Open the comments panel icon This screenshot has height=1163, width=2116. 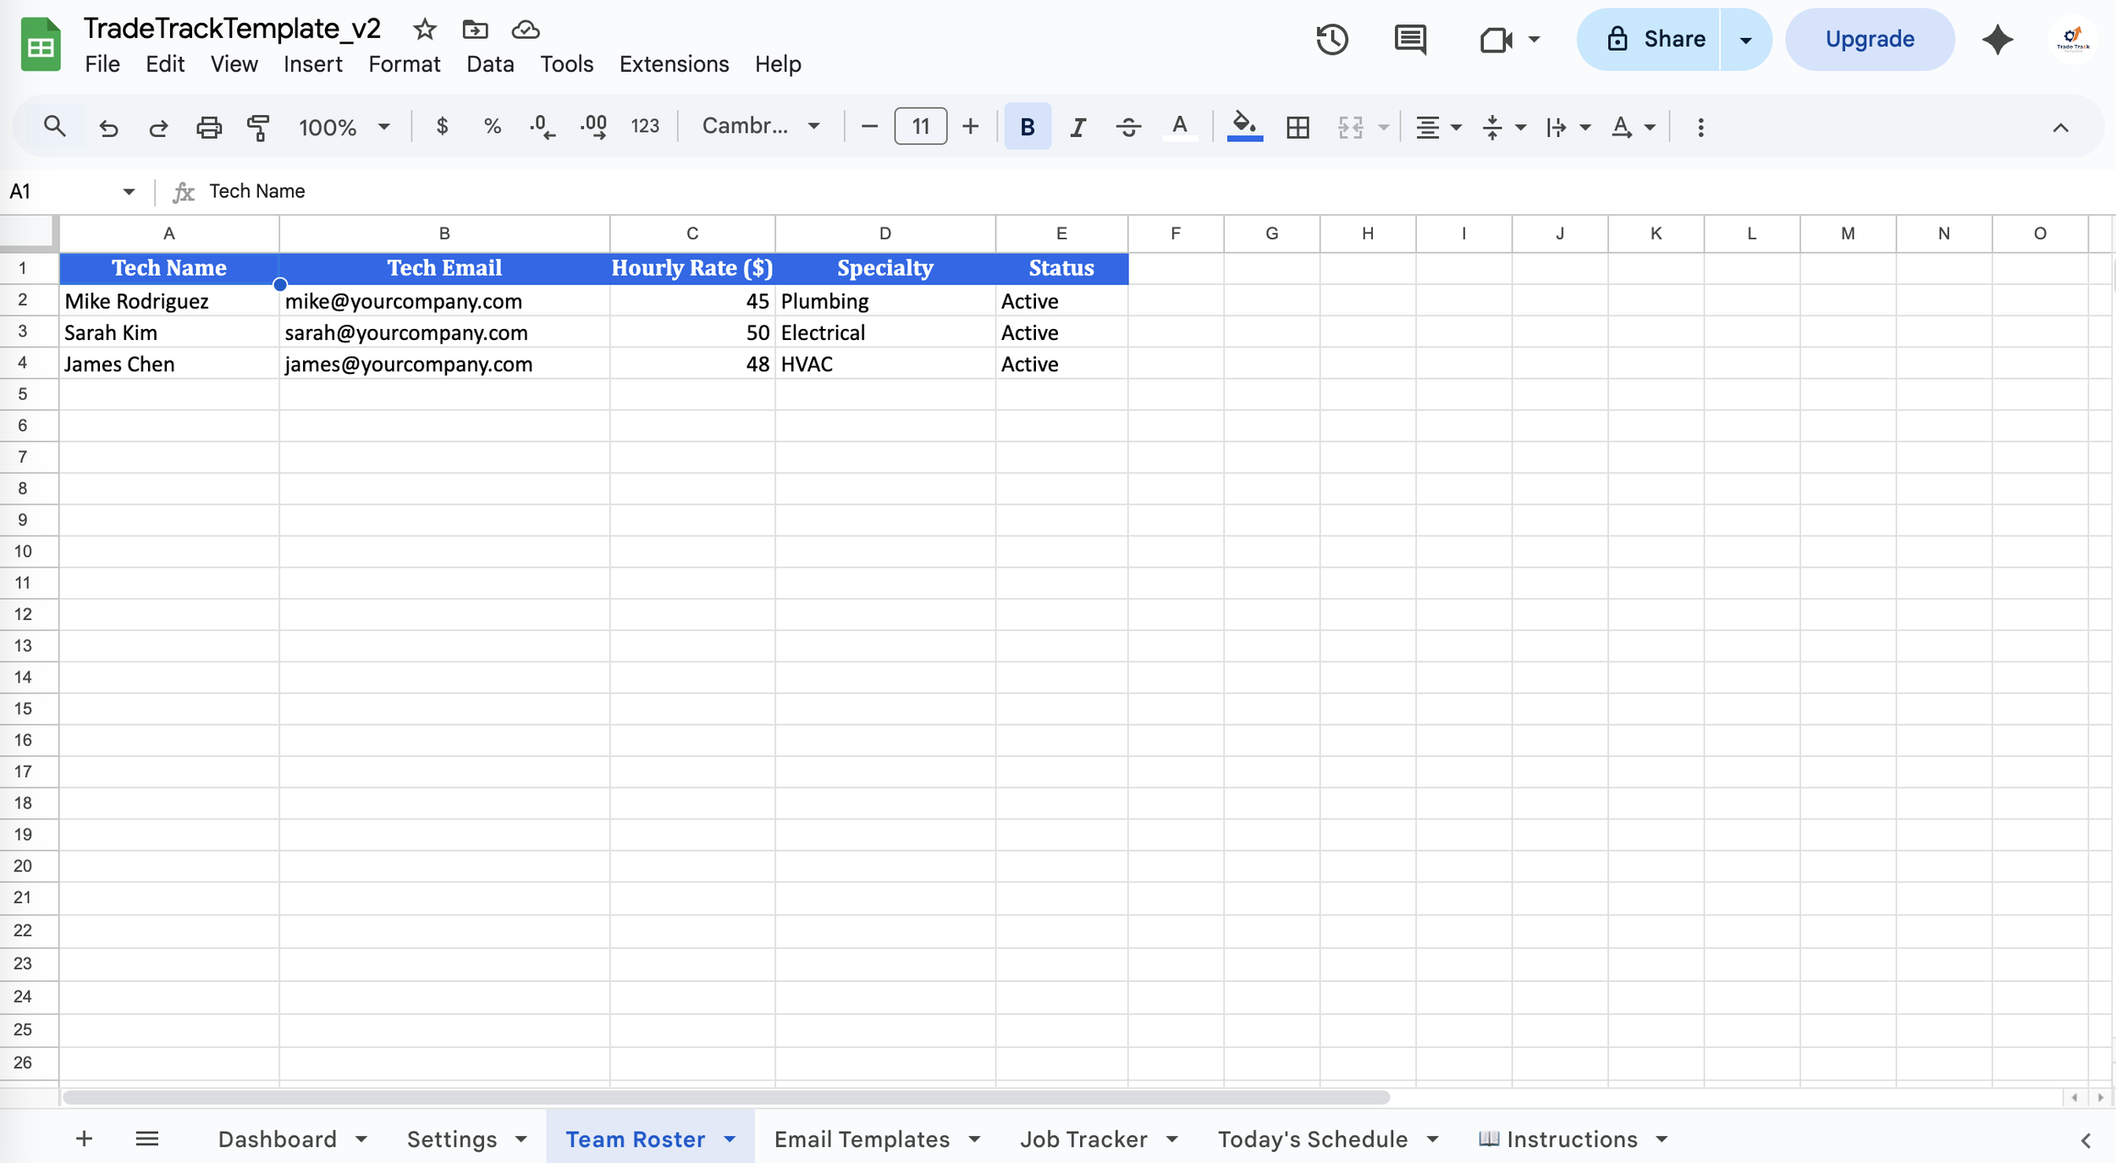1409,40
